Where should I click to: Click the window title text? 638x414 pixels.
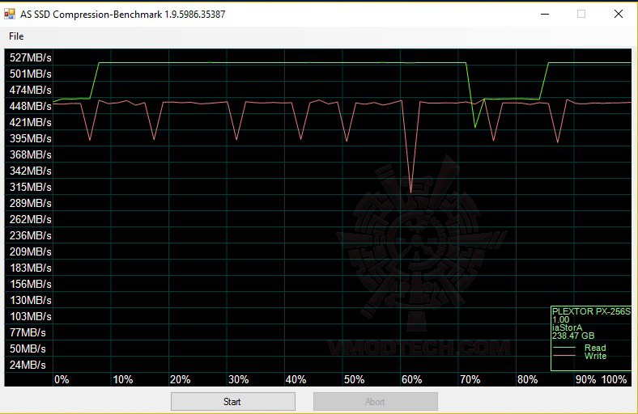click(122, 15)
